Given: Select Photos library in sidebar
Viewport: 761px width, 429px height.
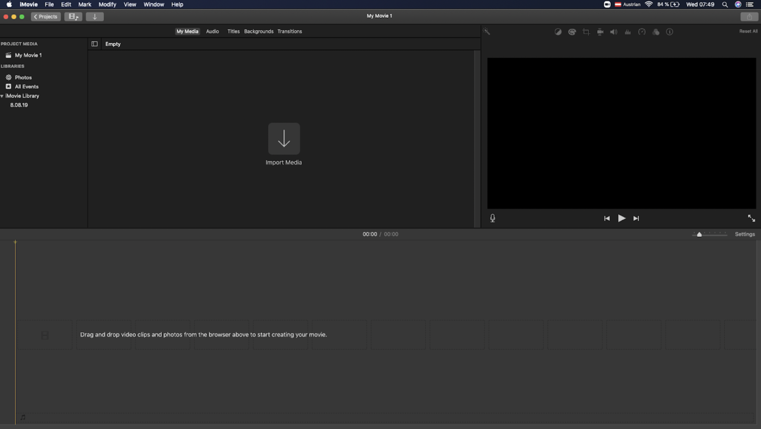Looking at the screenshot, I should (23, 77).
